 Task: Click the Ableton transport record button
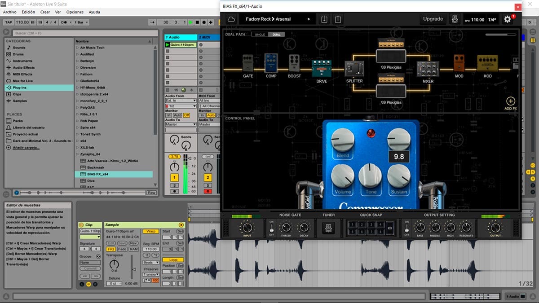tap(205, 22)
